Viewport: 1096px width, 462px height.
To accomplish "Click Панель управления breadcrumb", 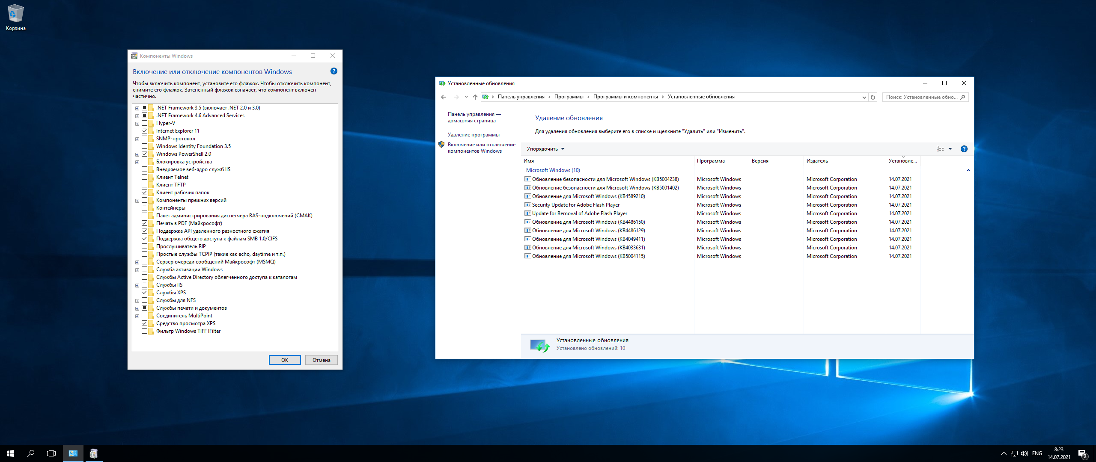I will [x=521, y=97].
